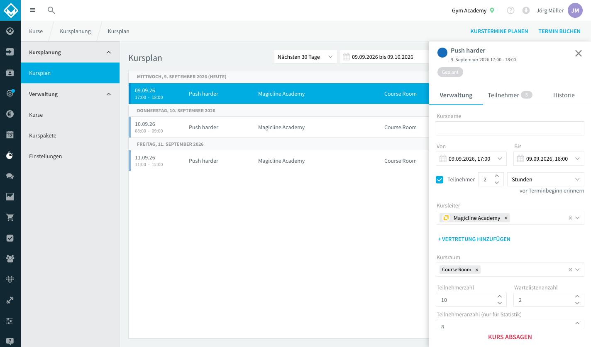Open the 09.09.2026 bis 09.10.2026 date range picker
This screenshot has height=347, width=591.
pos(384,57)
